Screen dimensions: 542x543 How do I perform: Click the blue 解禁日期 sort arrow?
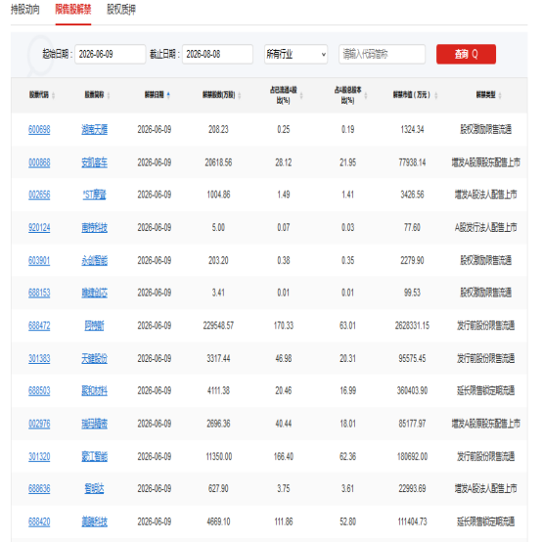coord(168,95)
